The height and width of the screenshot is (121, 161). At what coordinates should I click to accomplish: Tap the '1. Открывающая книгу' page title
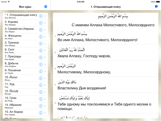tap(106, 7)
